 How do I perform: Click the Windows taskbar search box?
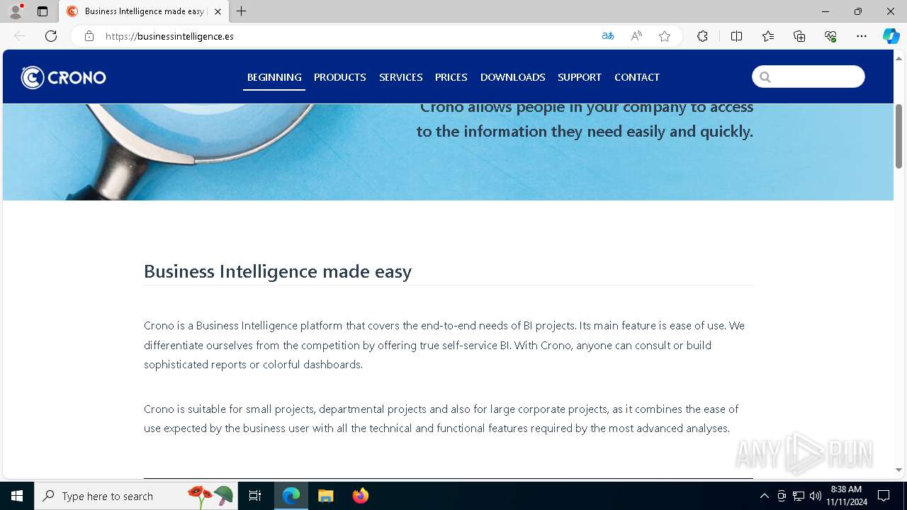[x=135, y=496]
